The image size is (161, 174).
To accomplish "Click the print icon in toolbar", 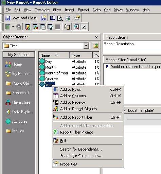I will point(68,18).
